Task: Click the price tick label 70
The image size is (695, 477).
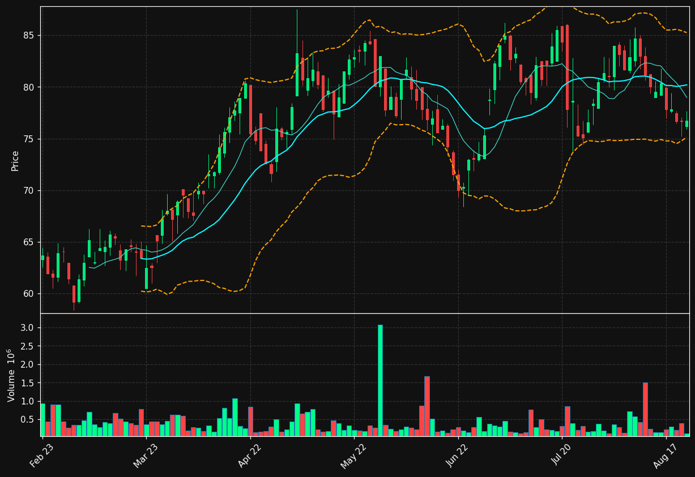Action: (x=28, y=190)
